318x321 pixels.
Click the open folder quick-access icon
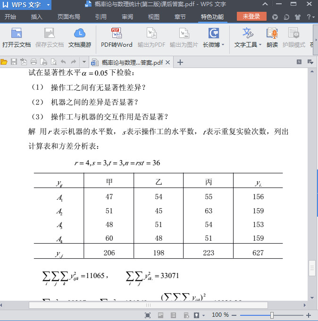pos(4,62)
